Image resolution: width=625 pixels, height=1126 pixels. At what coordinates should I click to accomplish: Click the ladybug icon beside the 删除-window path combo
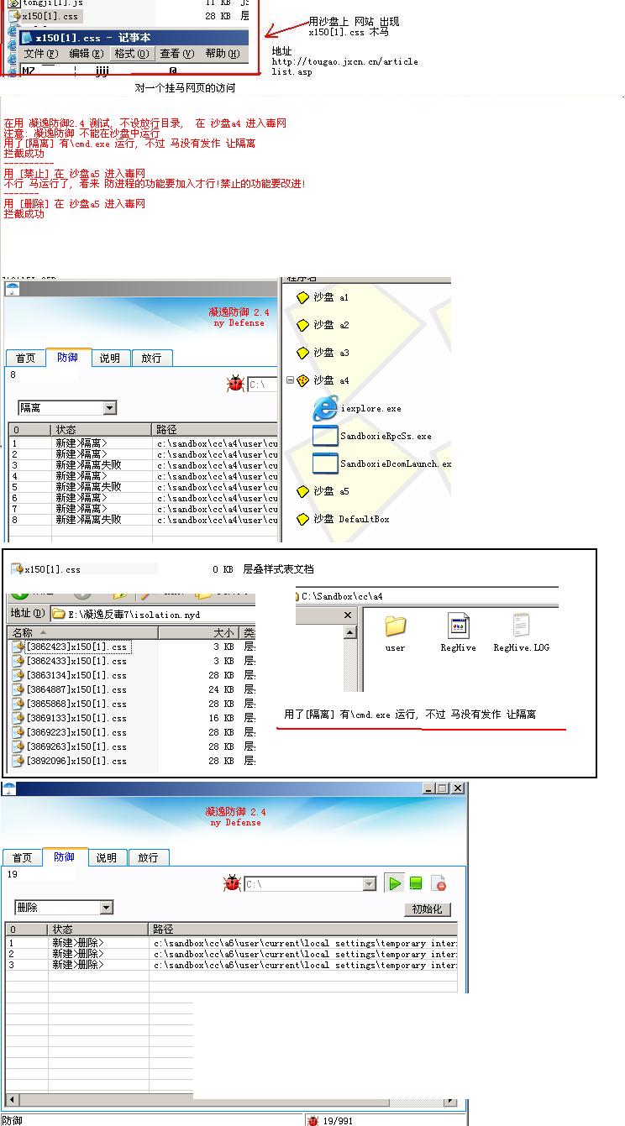click(x=232, y=883)
